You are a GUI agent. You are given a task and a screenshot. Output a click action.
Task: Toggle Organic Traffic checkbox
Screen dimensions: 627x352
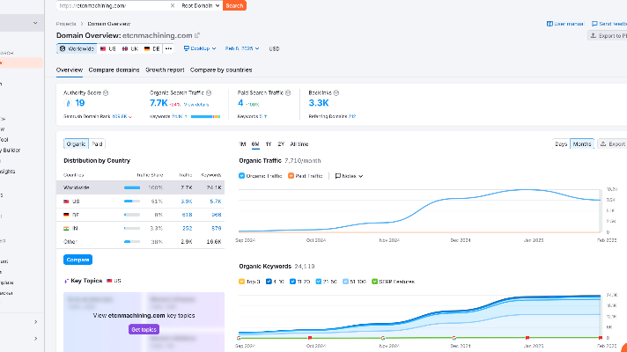241,176
